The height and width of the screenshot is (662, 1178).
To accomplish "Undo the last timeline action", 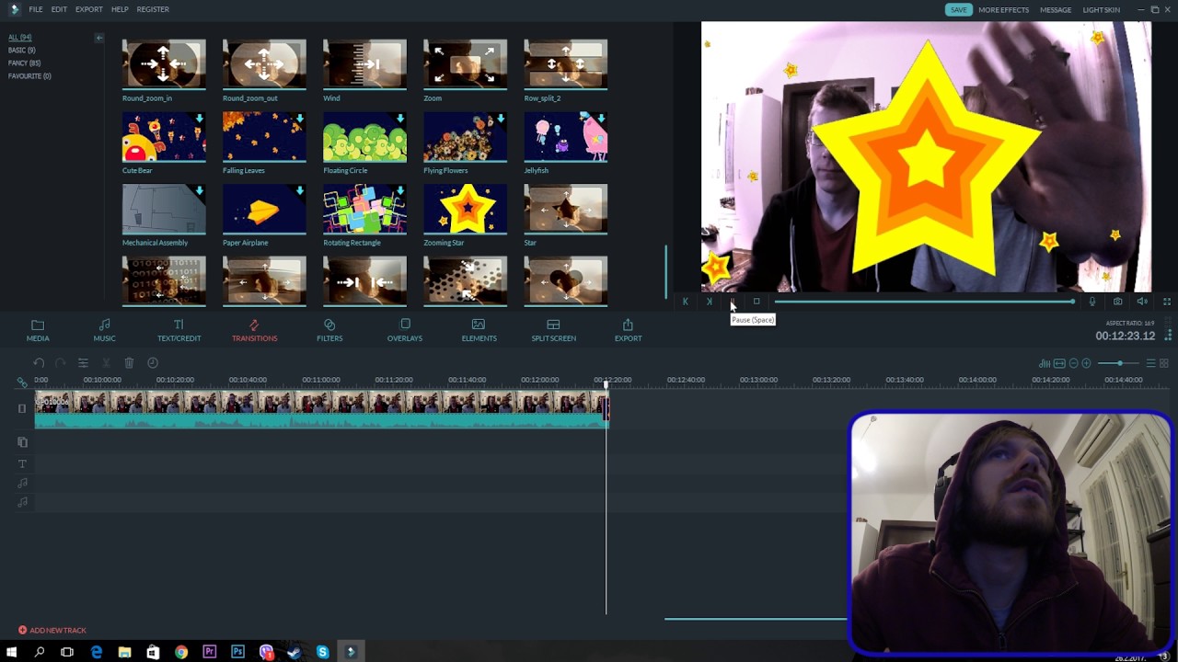I will tap(39, 363).
